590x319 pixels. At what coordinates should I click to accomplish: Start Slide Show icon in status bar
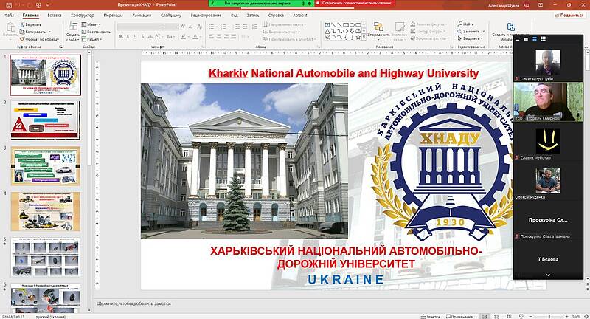(521, 316)
